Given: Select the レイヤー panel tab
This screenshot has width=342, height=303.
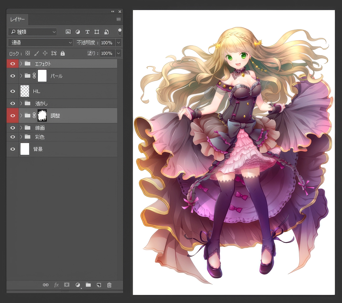Looking at the screenshot, I should pyautogui.click(x=18, y=19).
